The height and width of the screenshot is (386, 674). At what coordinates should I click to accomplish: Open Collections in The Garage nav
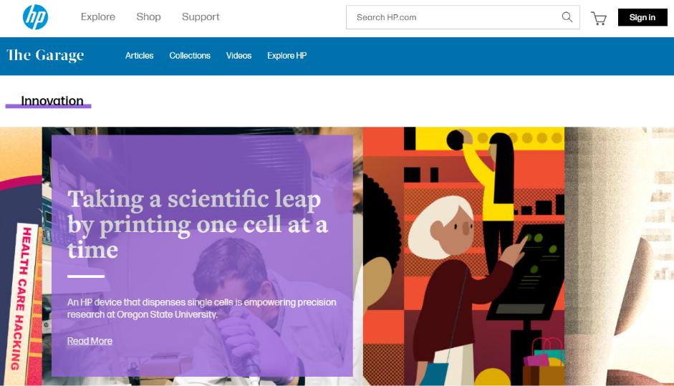tap(190, 56)
